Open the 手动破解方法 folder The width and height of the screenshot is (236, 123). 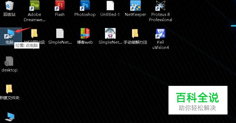coord(135,33)
